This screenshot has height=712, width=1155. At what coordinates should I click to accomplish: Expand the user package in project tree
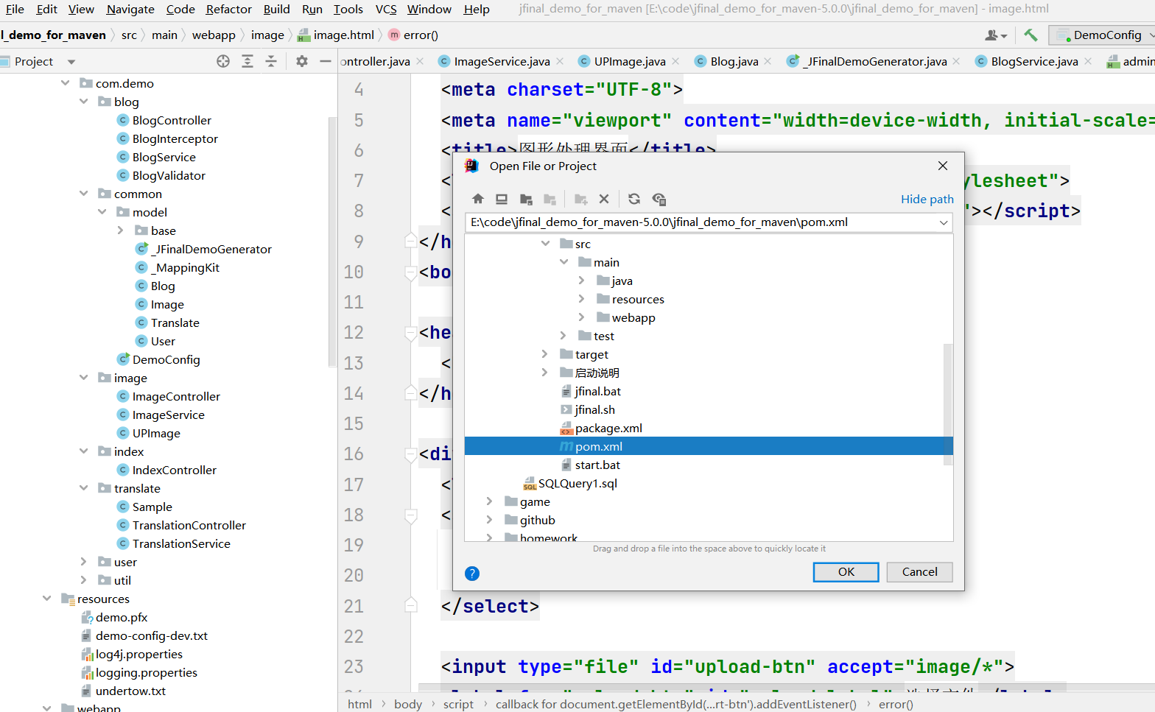pyautogui.click(x=83, y=561)
